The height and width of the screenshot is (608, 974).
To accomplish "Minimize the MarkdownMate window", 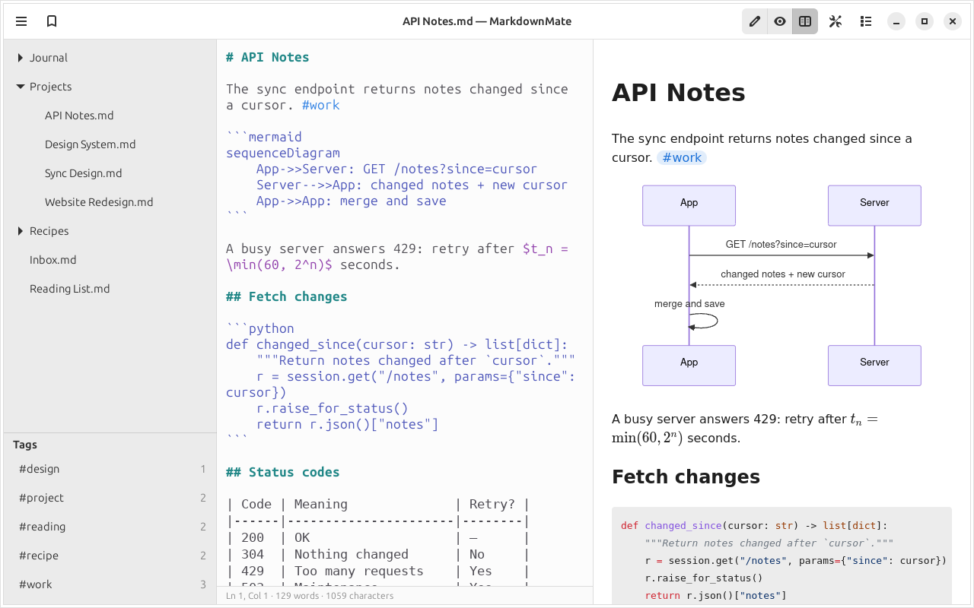I will (896, 21).
